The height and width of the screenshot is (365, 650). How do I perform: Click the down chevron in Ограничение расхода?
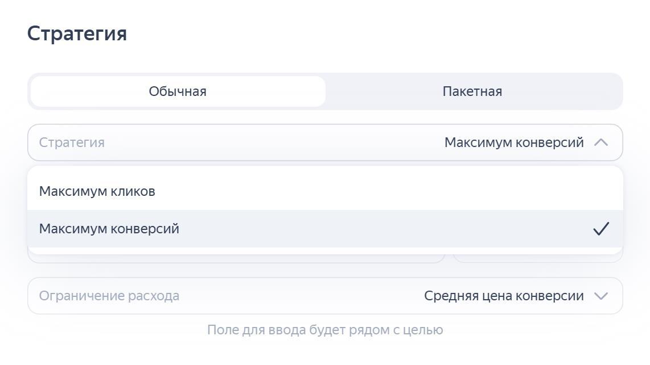point(601,296)
